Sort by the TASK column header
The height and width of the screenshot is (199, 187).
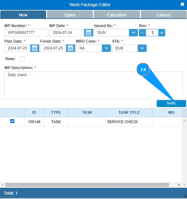87,113
